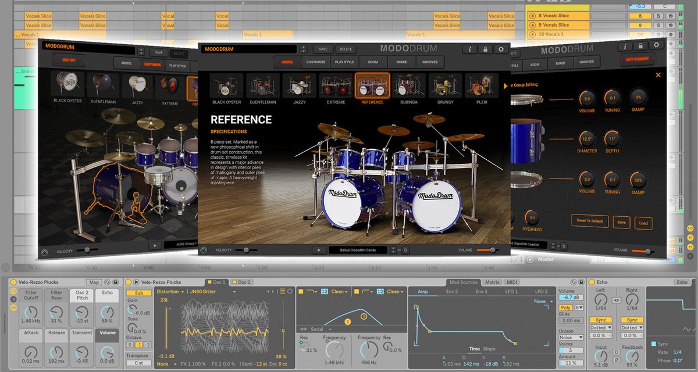Toggle the Sub oscillator button

coord(138,293)
